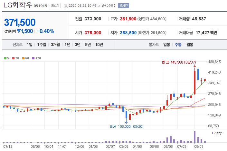Click the 07/03 date axis label
This screenshot has width=227, height=151.
point(182,146)
